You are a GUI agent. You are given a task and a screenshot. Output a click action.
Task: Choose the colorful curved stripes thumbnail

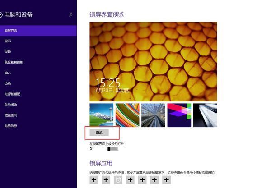tap(127, 115)
